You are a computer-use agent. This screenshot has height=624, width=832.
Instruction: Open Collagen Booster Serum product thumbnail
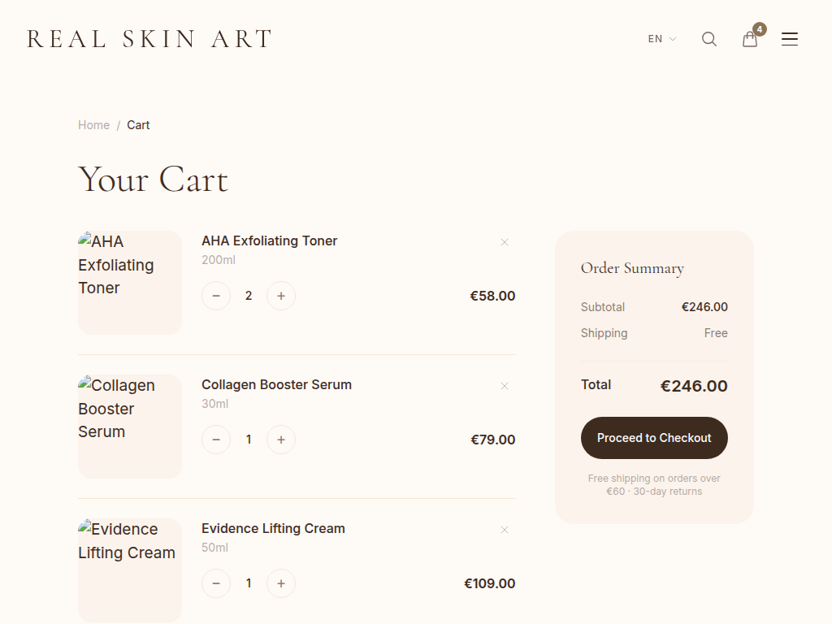pyautogui.click(x=130, y=427)
